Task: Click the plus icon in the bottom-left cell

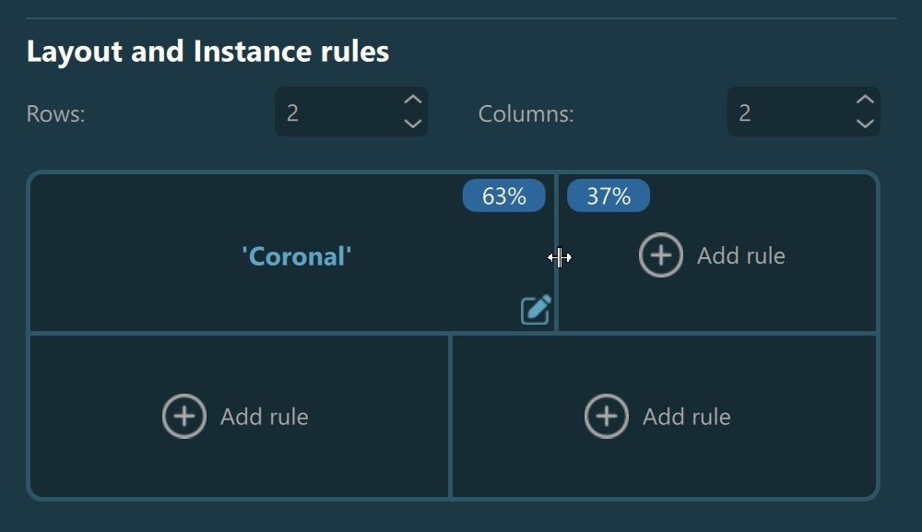Action: [x=184, y=417]
